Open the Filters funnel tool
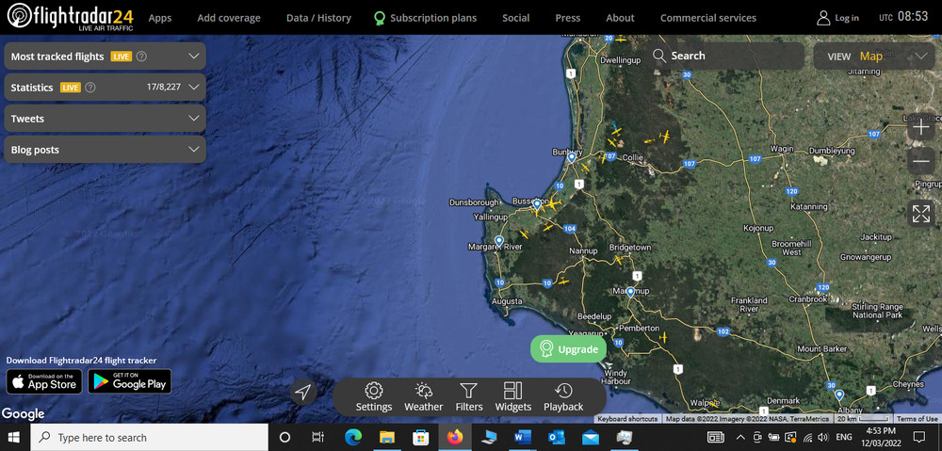 pos(469,396)
